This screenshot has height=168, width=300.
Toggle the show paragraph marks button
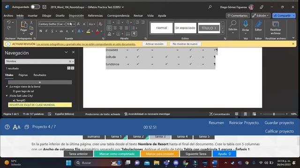pos(135,34)
